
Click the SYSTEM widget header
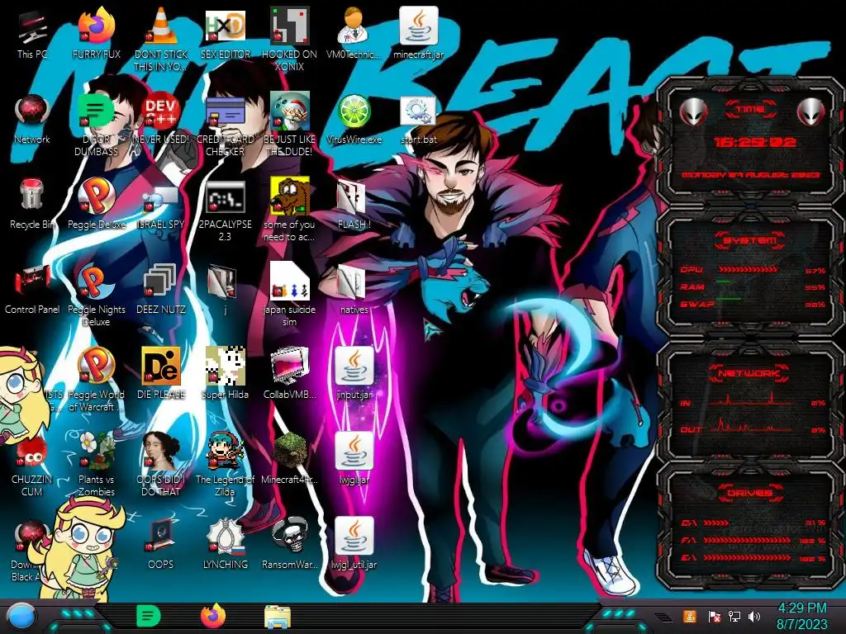pyautogui.click(x=749, y=240)
